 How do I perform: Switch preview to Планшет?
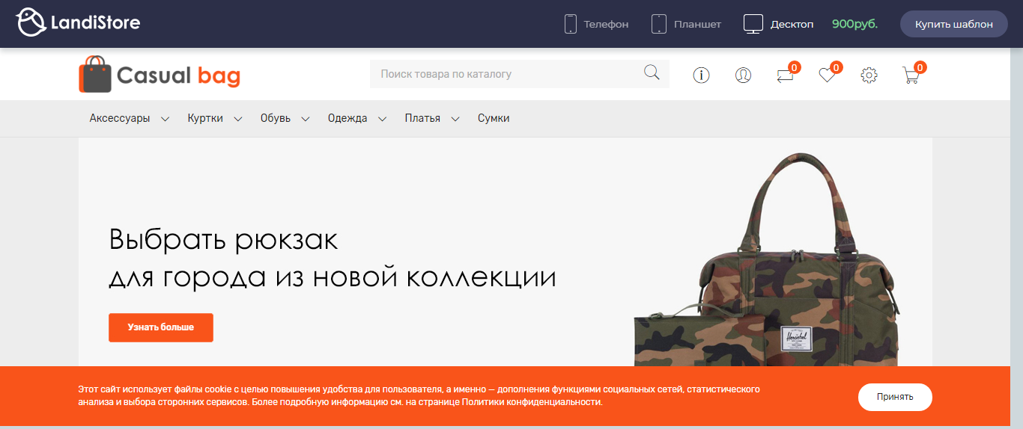(x=697, y=24)
